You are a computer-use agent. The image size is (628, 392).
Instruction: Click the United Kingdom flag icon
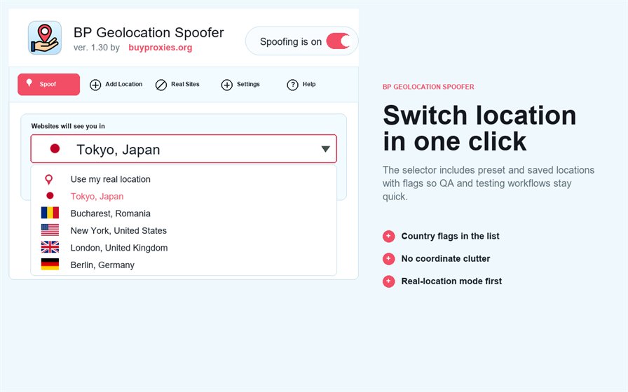pyautogui.click(x=50, y=247)
